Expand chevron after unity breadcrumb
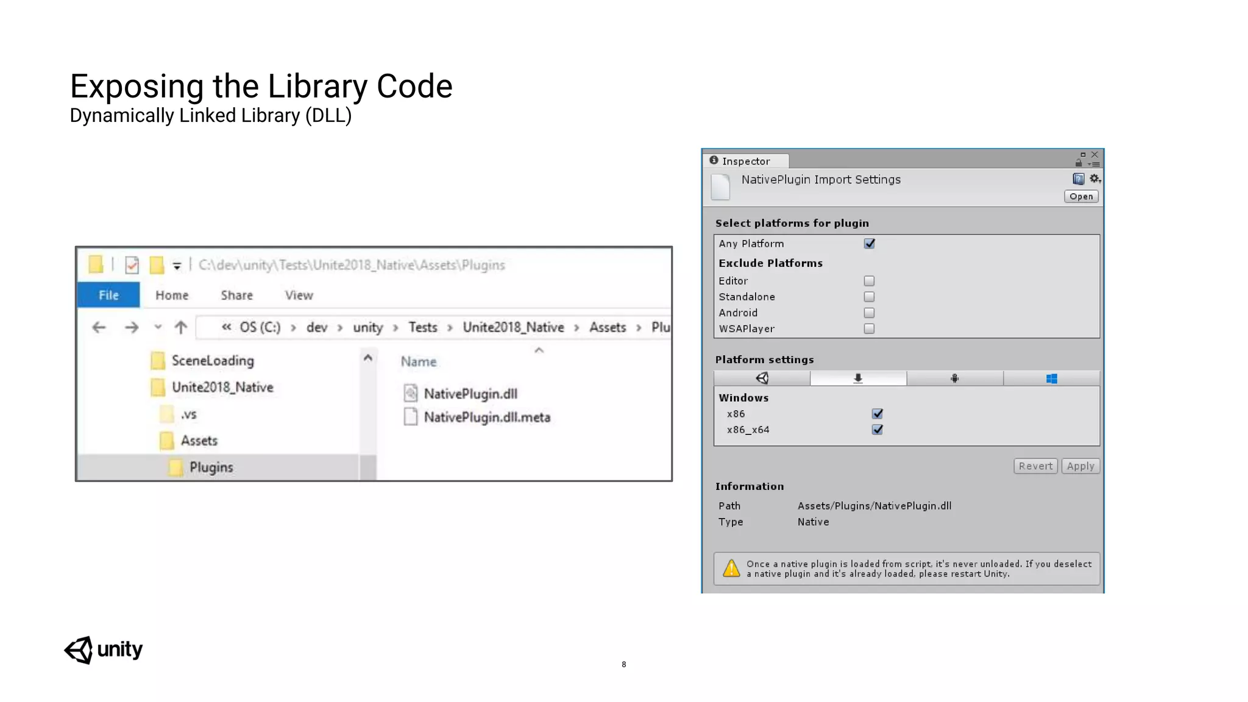Viewport: 1248px width, 702px height. coord(395,328)
